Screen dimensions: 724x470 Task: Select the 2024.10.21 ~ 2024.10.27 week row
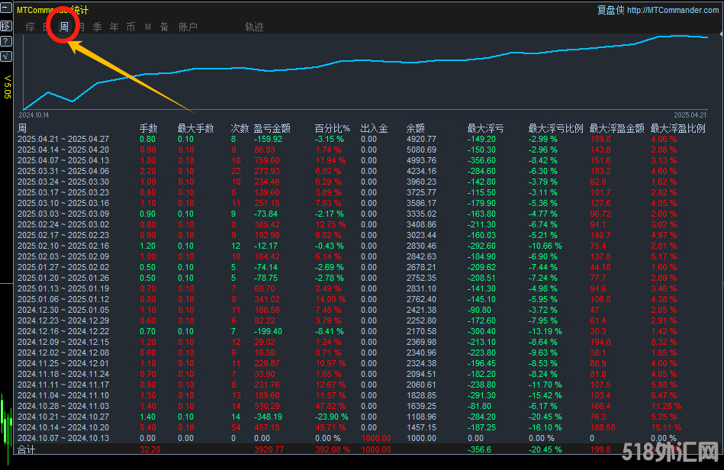pos(63,417)
